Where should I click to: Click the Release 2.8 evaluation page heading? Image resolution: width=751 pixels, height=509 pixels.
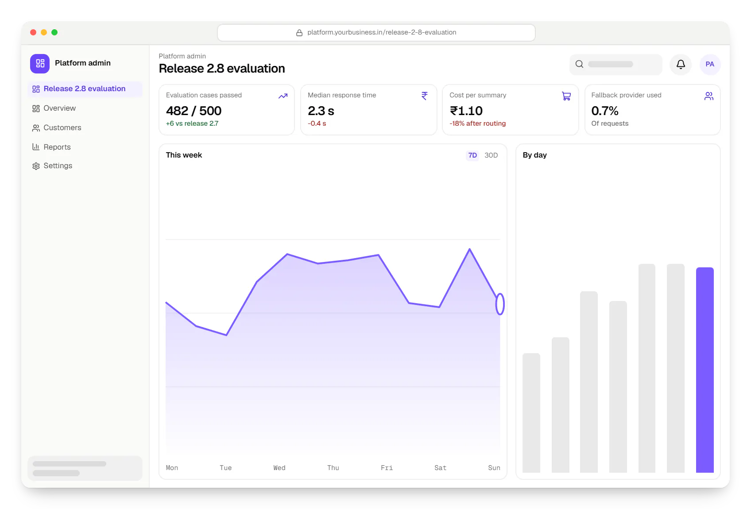click(x=222, y=69)
